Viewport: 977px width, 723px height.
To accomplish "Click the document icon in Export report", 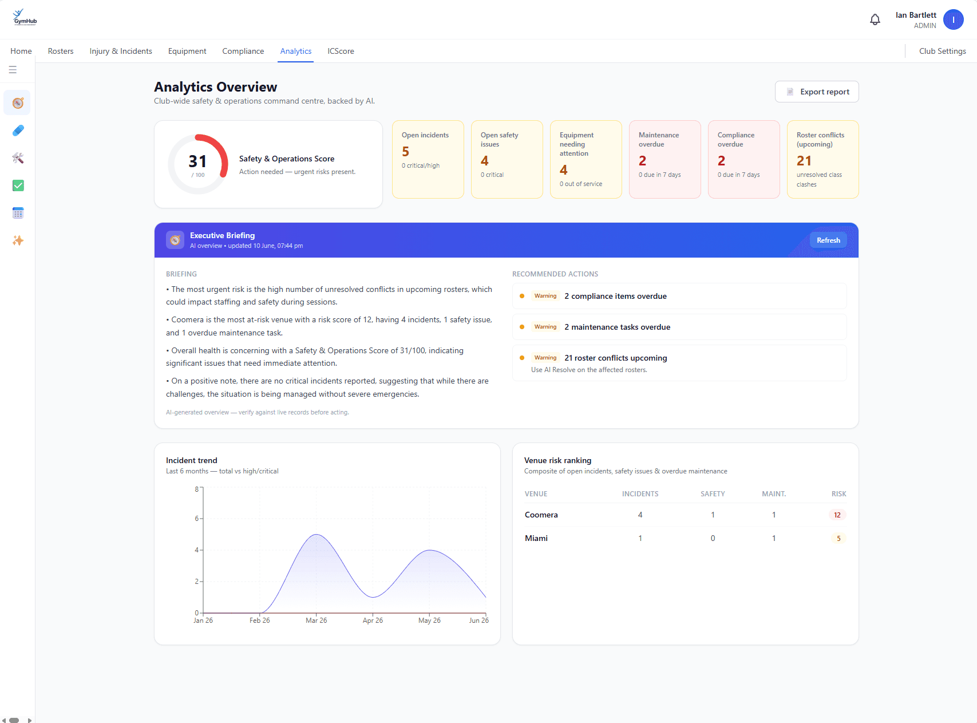I will pos(790,92).
